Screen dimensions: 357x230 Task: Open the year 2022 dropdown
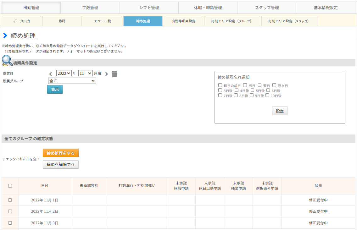point(64,73)
